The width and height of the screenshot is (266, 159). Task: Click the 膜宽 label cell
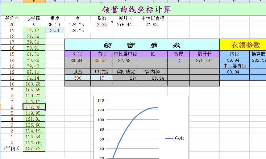coord(78,72)
